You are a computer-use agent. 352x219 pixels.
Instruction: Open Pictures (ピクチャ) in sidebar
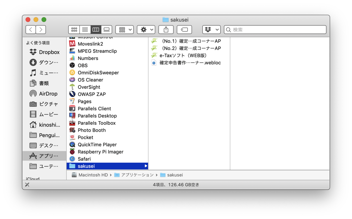pos(44,104)
